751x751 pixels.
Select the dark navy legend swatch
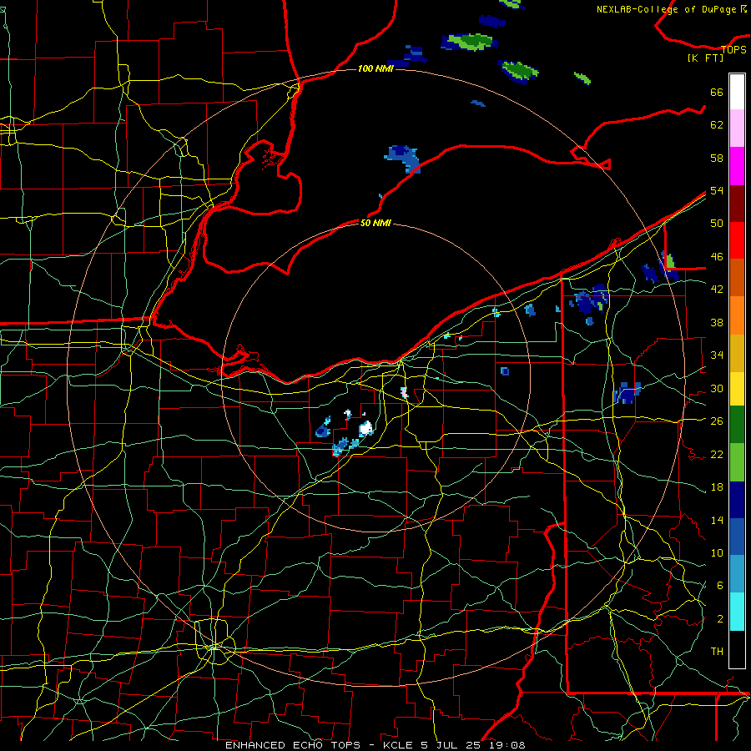coord(737,500)
